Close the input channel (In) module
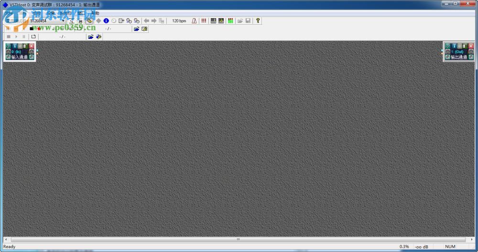 pyautogui.click(x=32, y=46)
